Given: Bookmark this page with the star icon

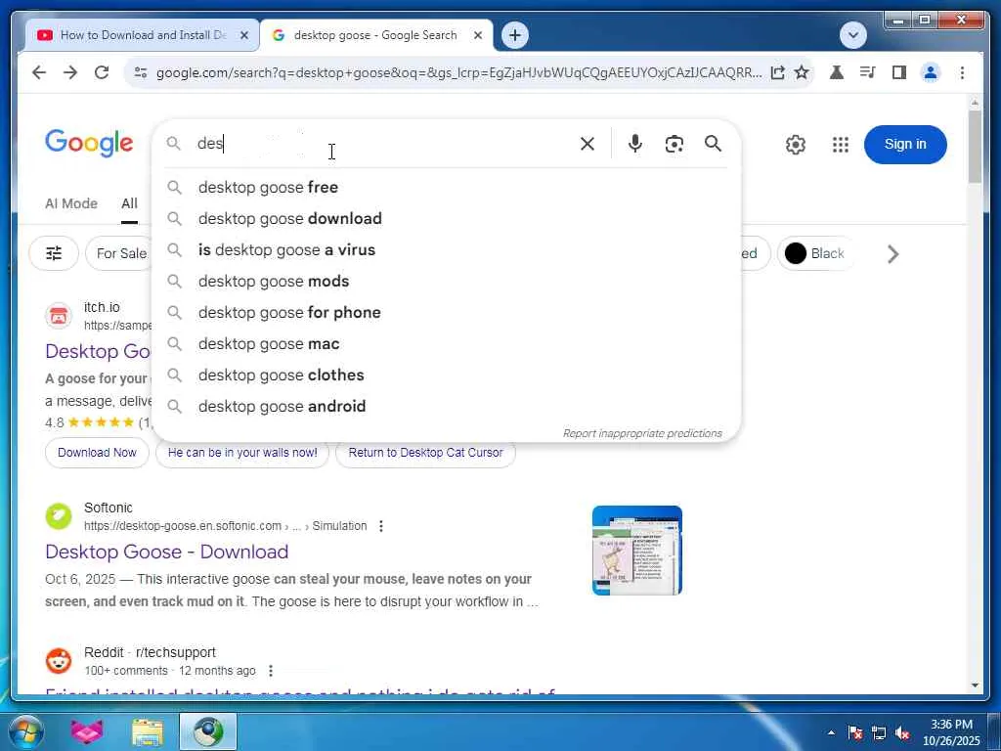Looking at the screenshot, I should coord(802,72).
